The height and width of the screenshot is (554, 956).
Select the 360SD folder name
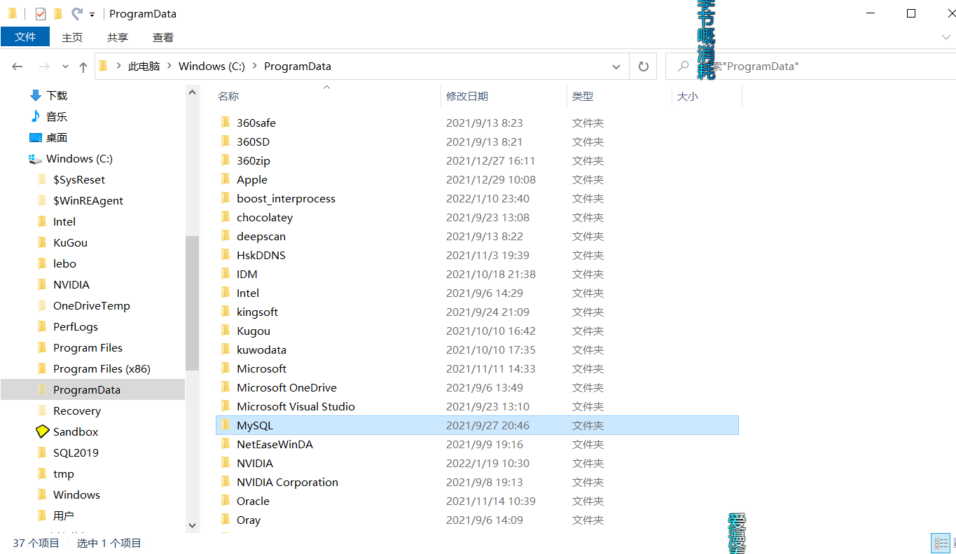click(253, 141)
